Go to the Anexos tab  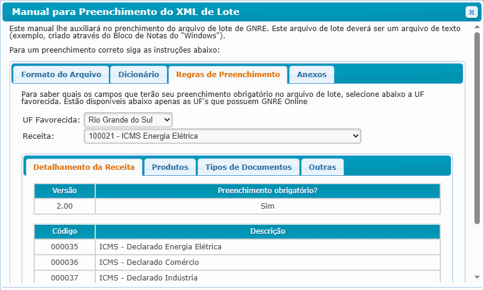coord(311,75)
